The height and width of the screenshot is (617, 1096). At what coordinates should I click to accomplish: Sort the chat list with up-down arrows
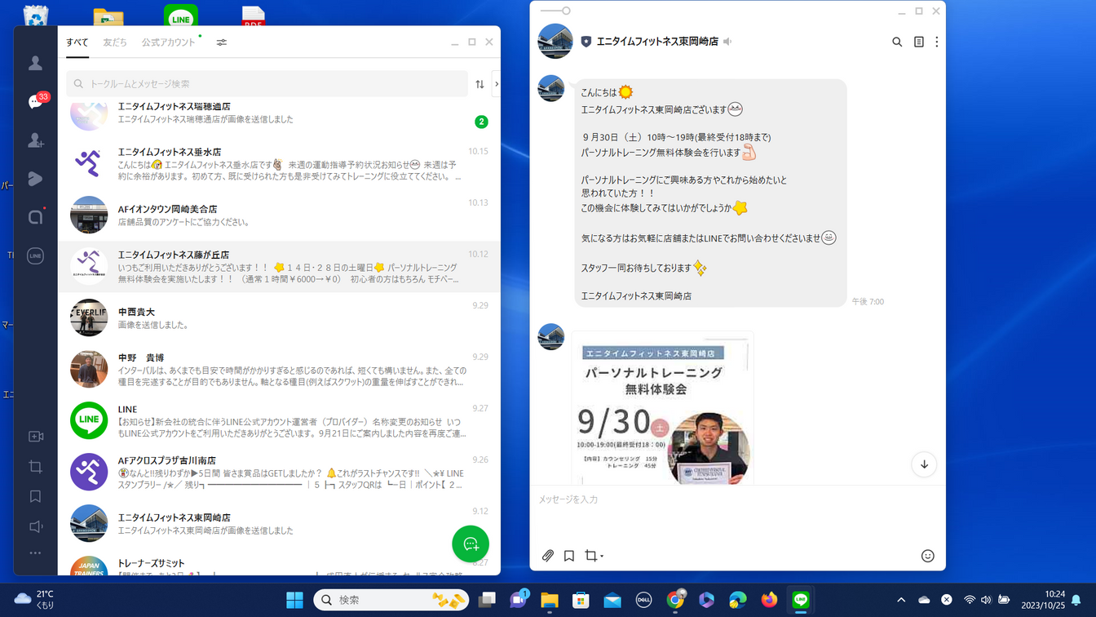tap(479, 84)
